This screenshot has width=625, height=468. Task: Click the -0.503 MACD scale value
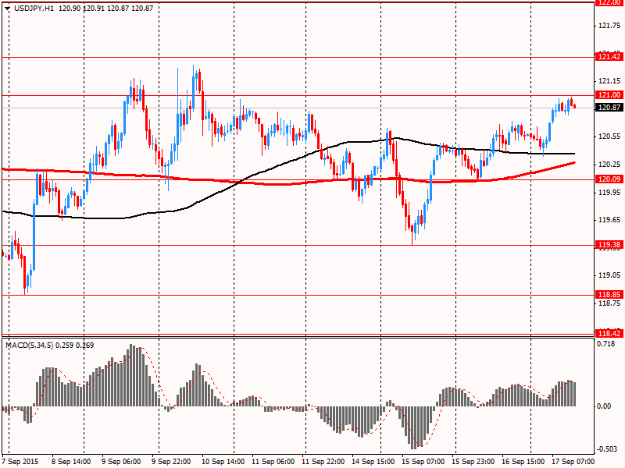[x=607, y=449]
